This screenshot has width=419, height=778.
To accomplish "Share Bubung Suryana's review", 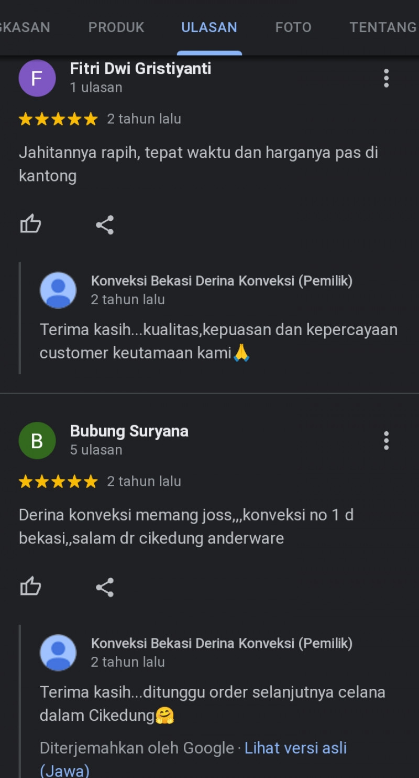I will (105, 588).
